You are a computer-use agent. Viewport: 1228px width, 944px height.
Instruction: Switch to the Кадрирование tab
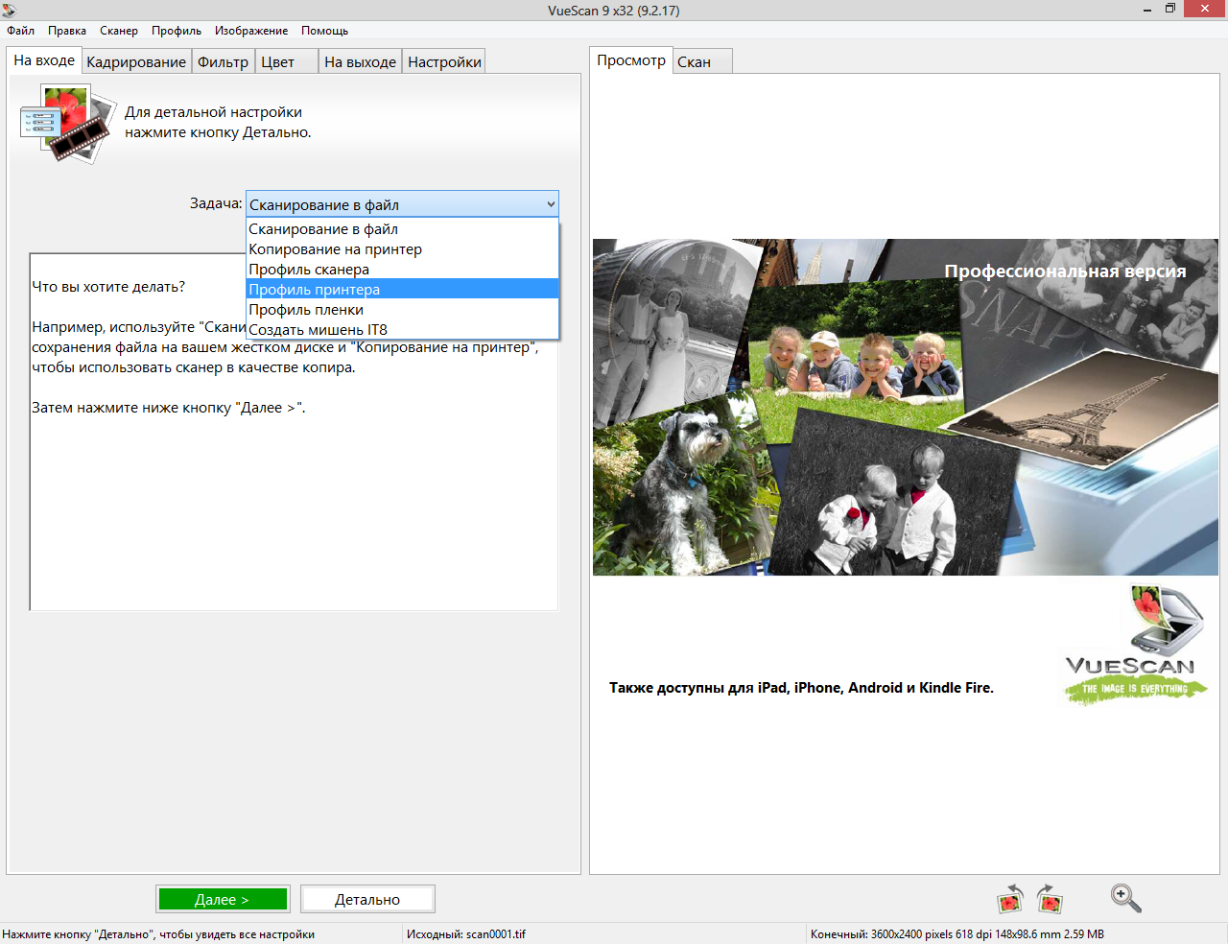136,62
